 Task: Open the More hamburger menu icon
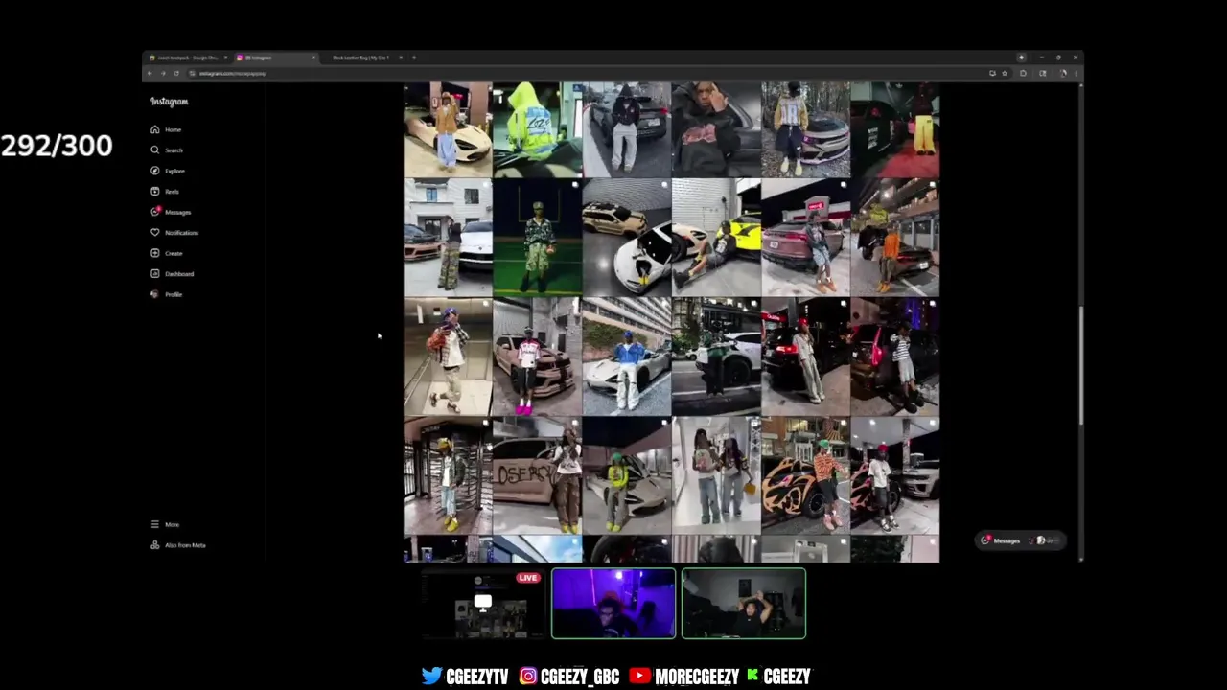154,524
